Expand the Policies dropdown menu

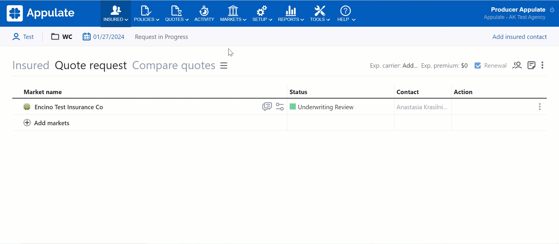[146, 14]
